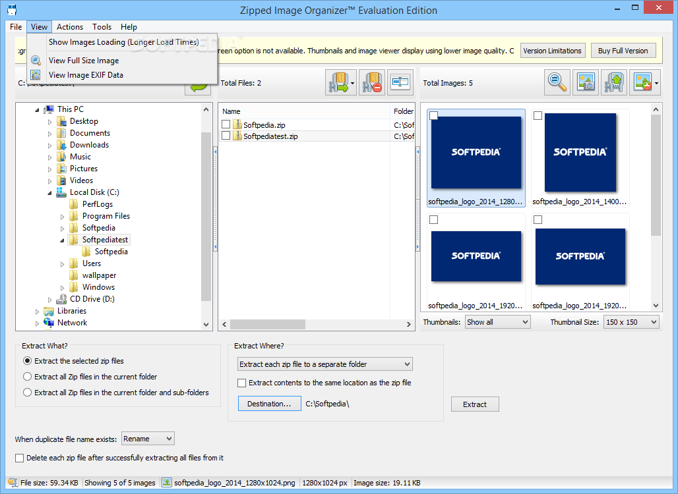Tick the checkbox for Softpedia.zip
This screenshot has width=678, height=494.
pos(226,124)
